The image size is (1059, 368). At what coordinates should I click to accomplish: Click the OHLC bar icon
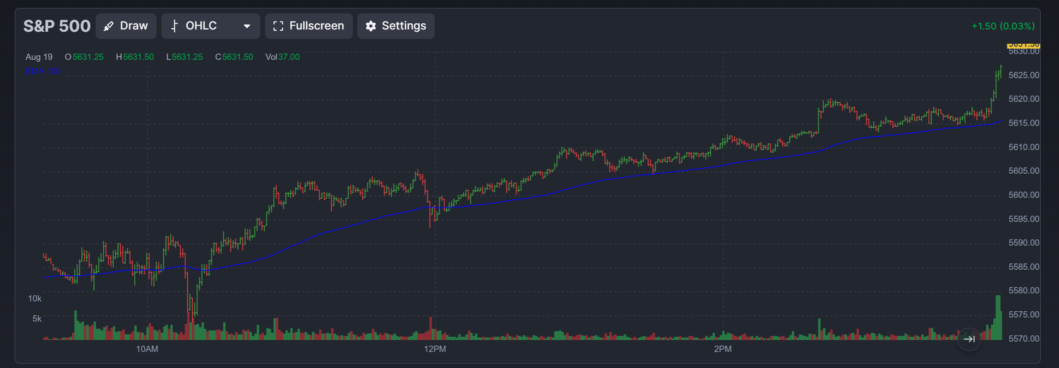174,26
